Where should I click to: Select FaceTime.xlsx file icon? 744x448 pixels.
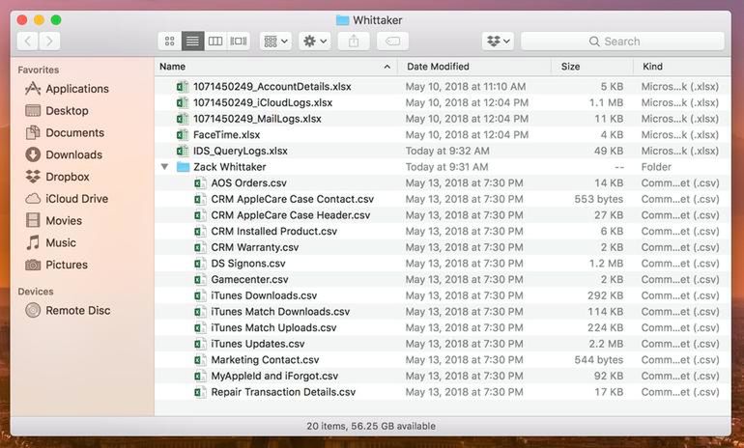(x=183, y=135)
